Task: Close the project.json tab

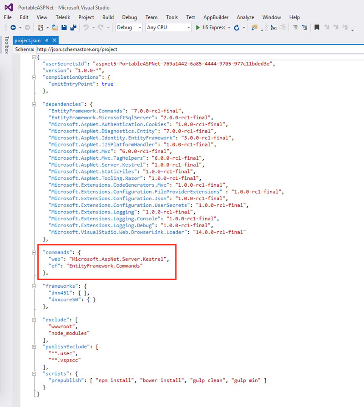Action: 54,40
